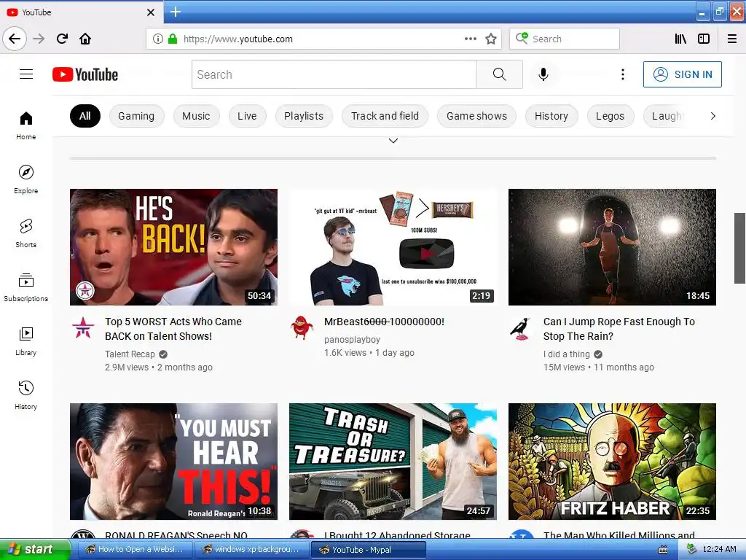
Task: Open the Fritz Haber video thumbnail
Action: (x=612, y=462)
